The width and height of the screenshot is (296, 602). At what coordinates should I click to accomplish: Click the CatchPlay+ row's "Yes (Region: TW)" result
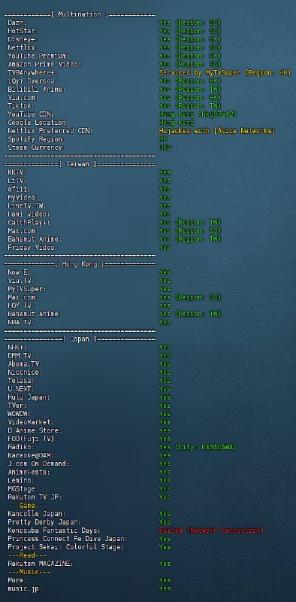pos(190,222)
